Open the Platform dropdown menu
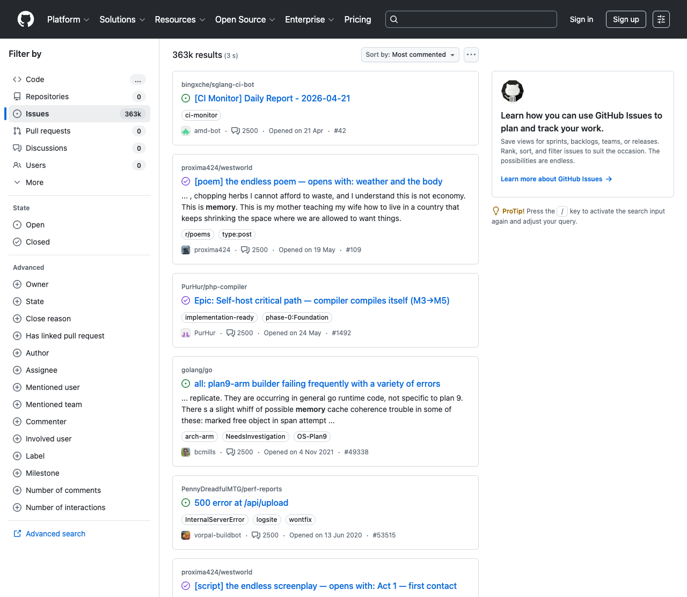 coord(68,19)
